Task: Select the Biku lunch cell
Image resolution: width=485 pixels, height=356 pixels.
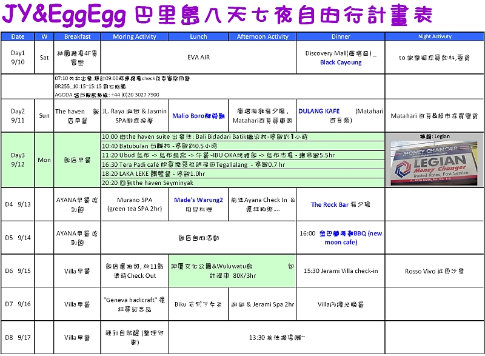Action: (199, 304)
